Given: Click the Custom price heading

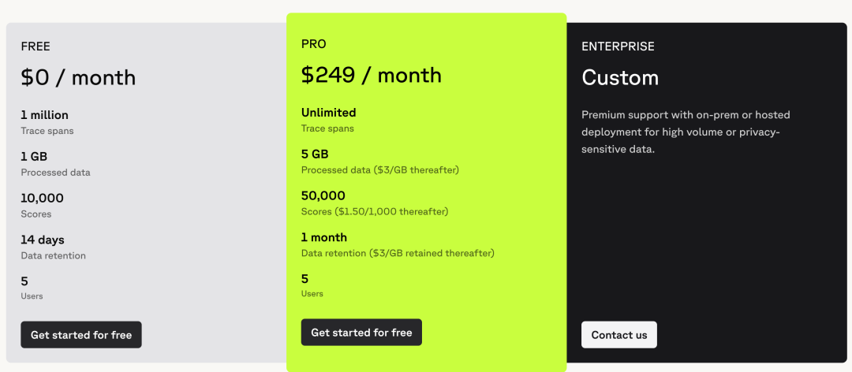Looking at the screenshot, I should pyautogui.click(x=620, y=77).
